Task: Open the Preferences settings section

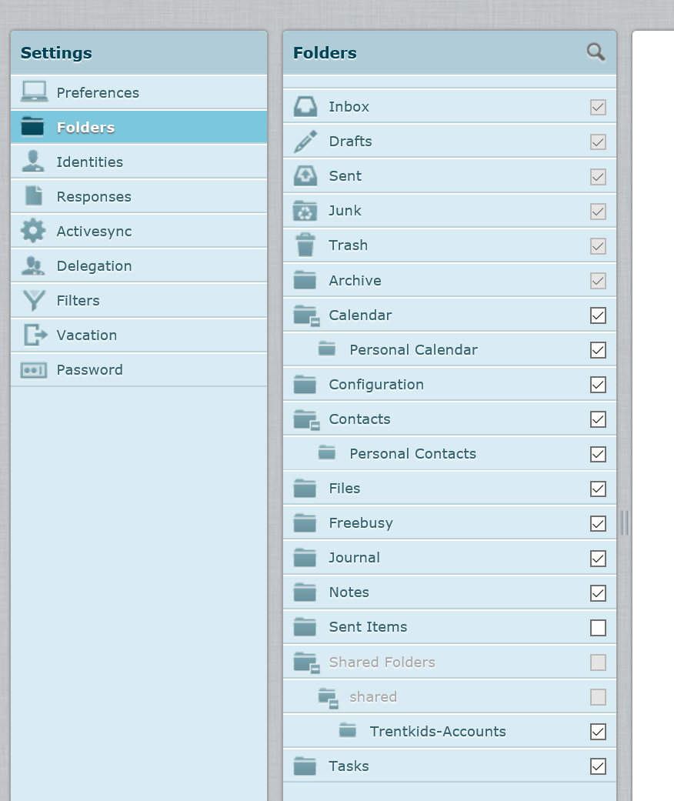Action: click(x=98, y=92)
